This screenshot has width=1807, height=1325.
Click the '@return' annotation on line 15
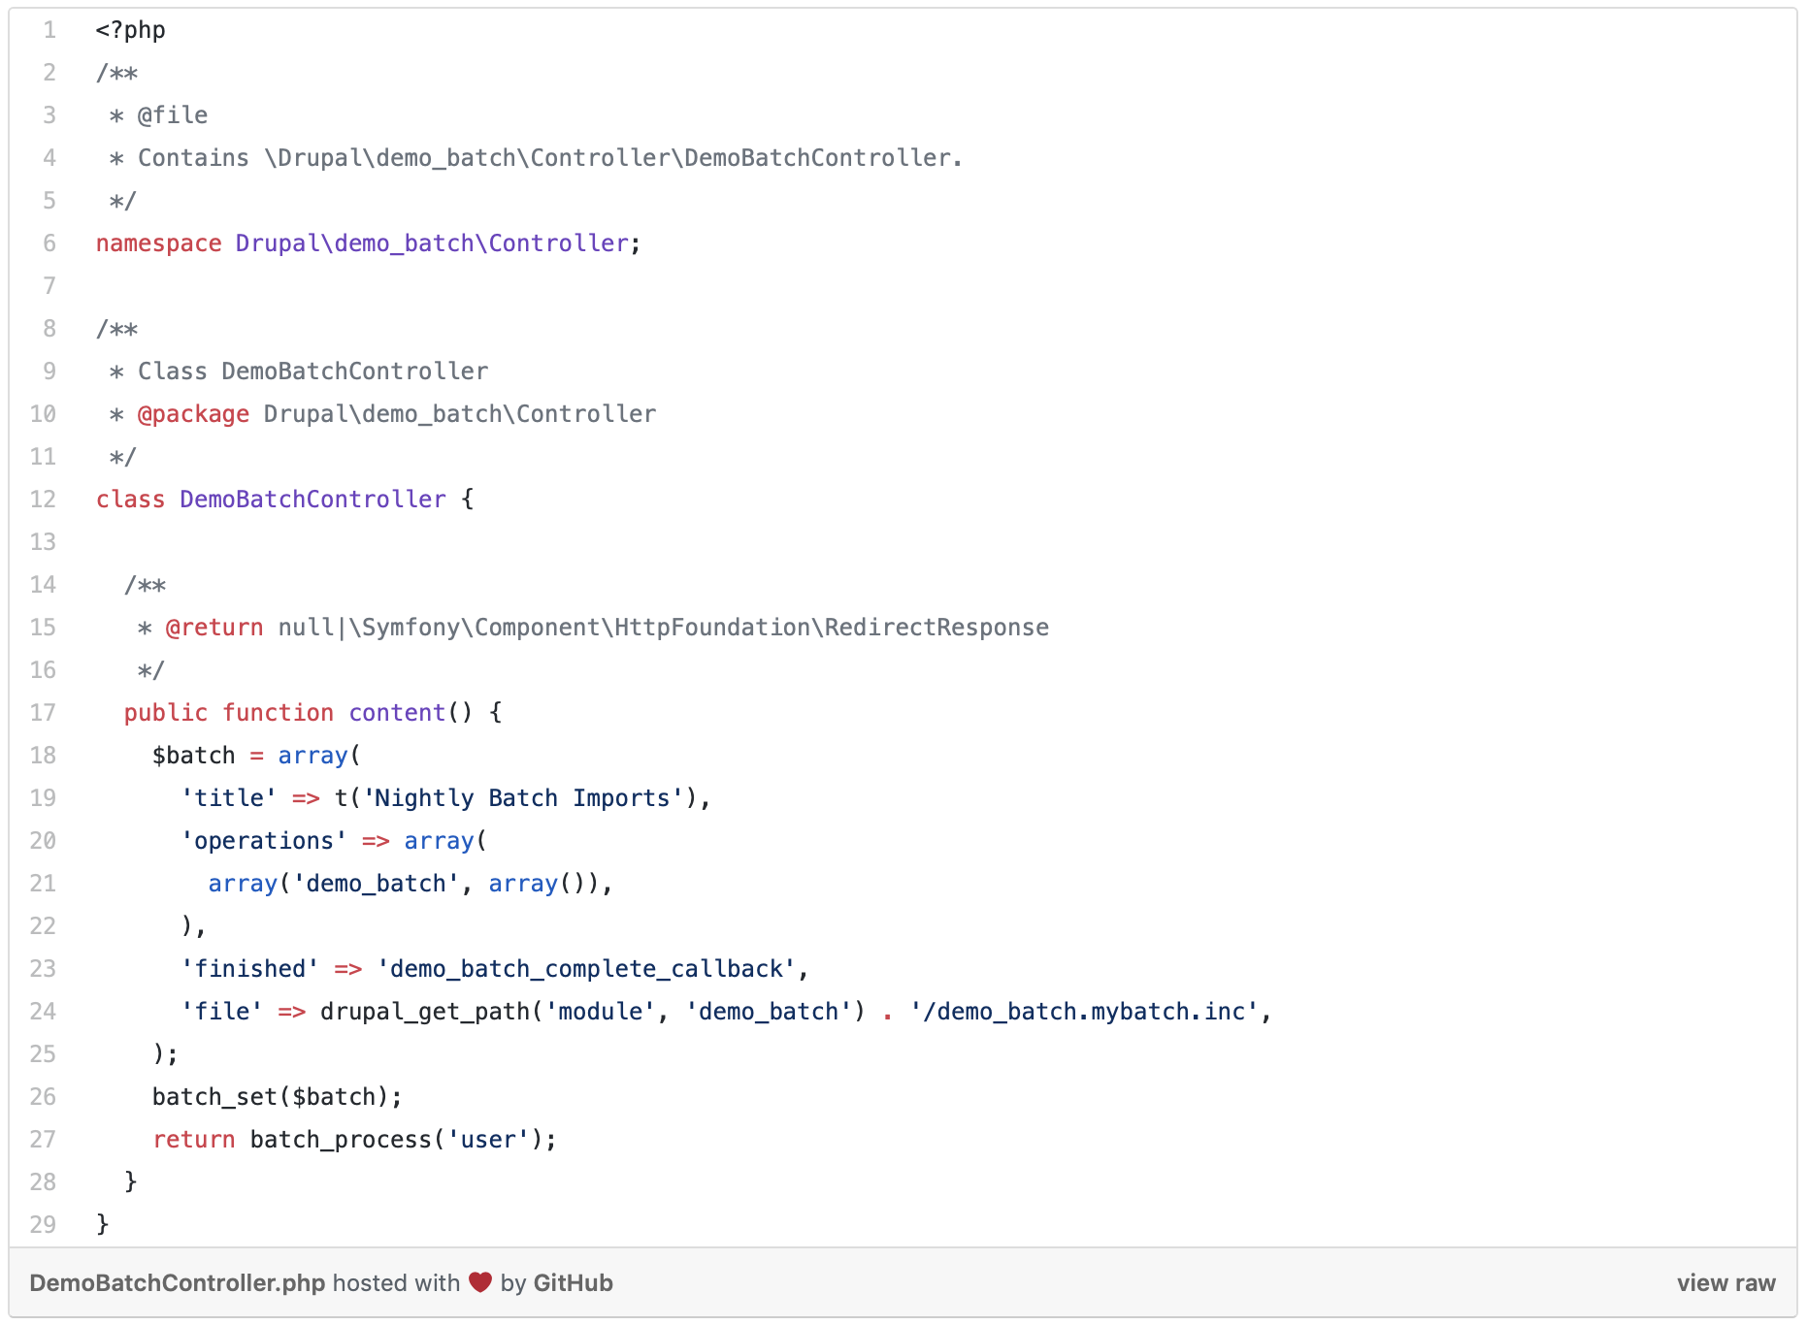214,628
